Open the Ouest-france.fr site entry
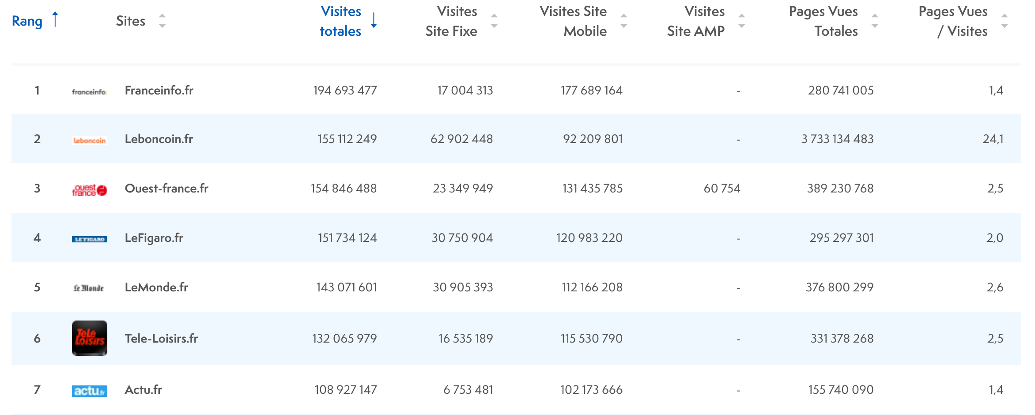1035x415 pixels. [166, 189]
